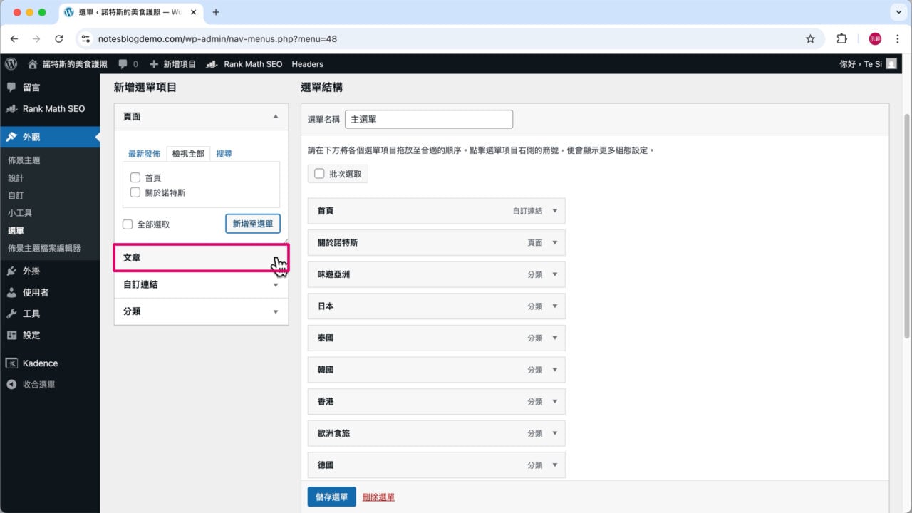912x513 pixels.
Task: Check the 關於諾特斯 page checkbox
Action: tap(135, 192)
